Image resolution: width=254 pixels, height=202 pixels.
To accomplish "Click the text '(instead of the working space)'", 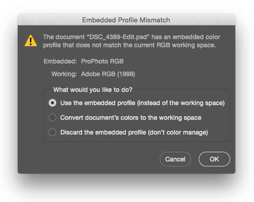I will pyautogui.click(x=181, y=103).
